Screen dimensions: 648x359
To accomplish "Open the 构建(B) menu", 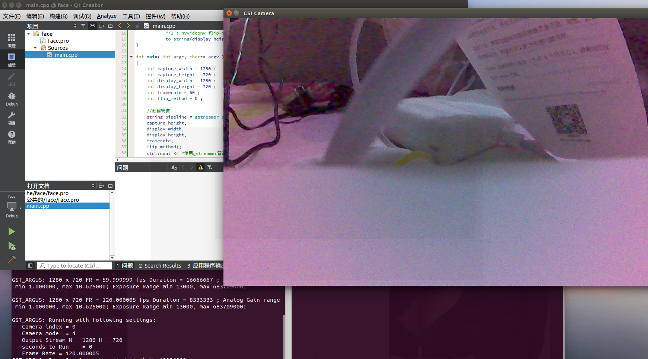I will [58, 16].
